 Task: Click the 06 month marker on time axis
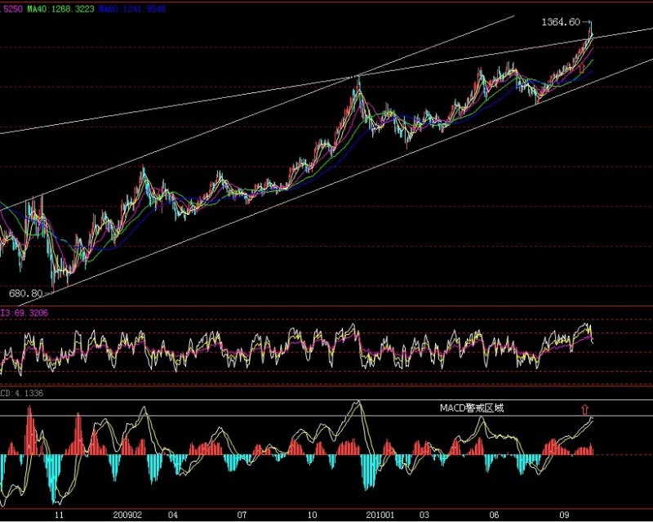tap(494, 515)
